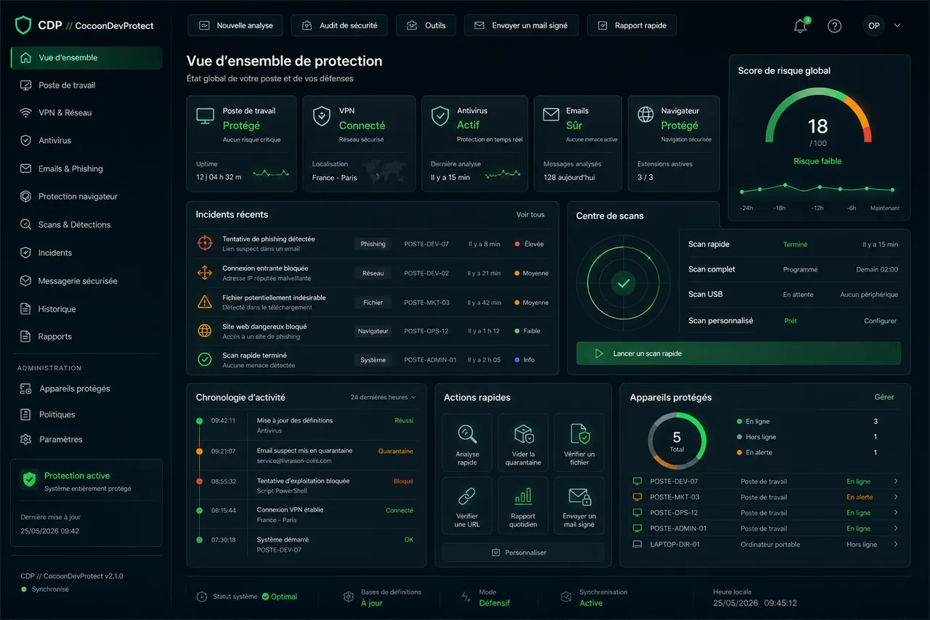This screenshot has width=930, height=620.
Task: Click Configurer for Scan personnalisé
Action: point(880,321)
